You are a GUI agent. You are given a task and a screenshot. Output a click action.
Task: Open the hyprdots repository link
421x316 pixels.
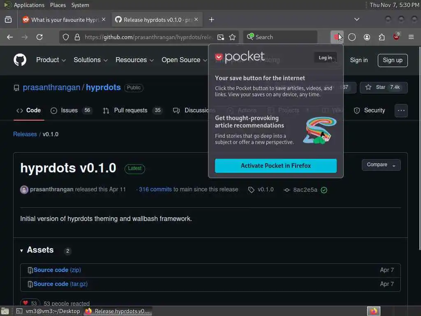tap(103, 87)
